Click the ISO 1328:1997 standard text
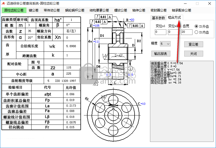Viewport: 216px width, 148px height. (x=66, y=81)
